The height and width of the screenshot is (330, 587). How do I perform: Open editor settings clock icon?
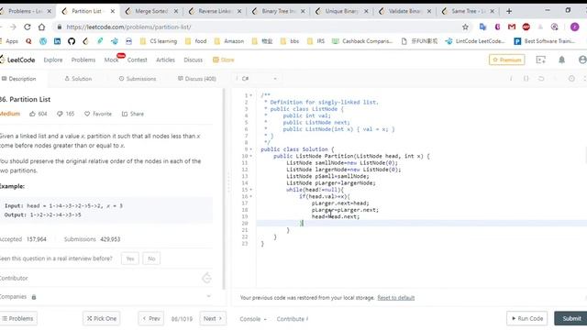coord(571,79)
